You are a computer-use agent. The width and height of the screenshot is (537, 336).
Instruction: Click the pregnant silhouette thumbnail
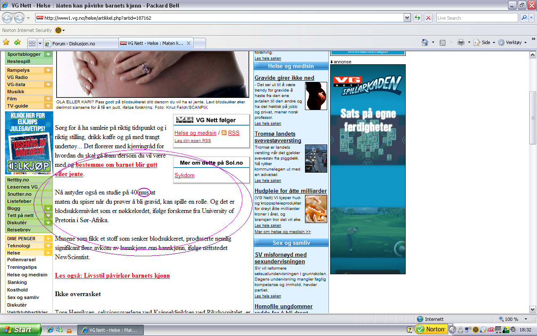tap(316, 96)
